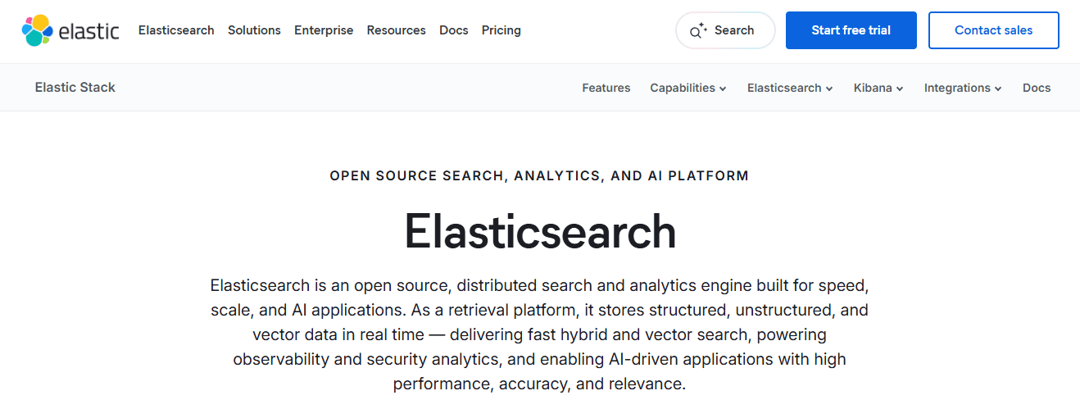This screenshot has width=1080, height=409.
Task: Open the Resources menu
Action: point(397,30)
